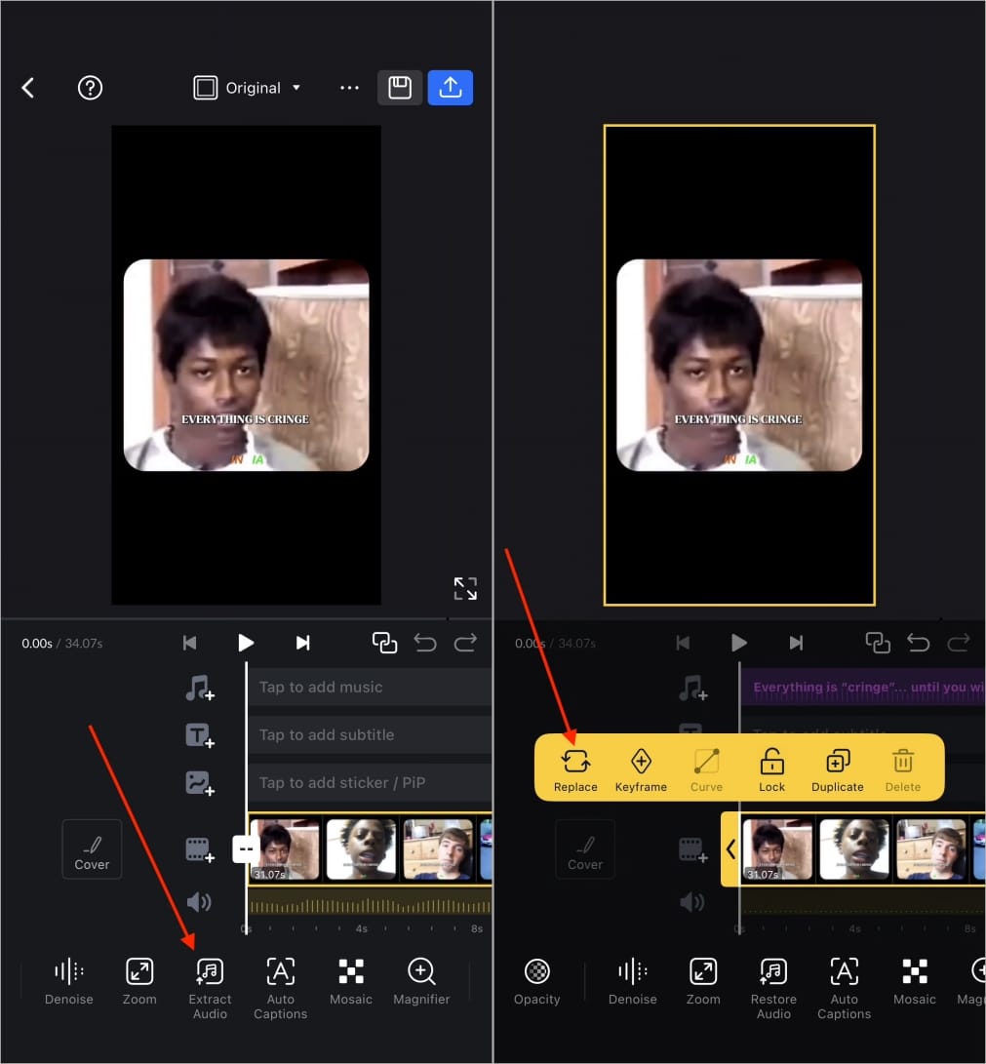Play the video preview
The height and width of the screenshot is (1064, 986).
246,643
